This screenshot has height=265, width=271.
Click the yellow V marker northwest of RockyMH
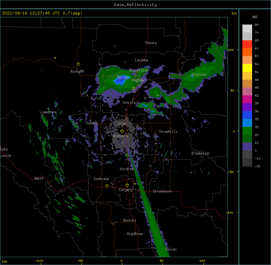(55, 58)
